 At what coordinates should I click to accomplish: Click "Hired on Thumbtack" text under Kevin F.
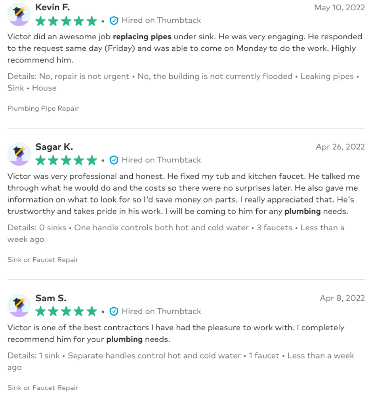click(161, 20)
